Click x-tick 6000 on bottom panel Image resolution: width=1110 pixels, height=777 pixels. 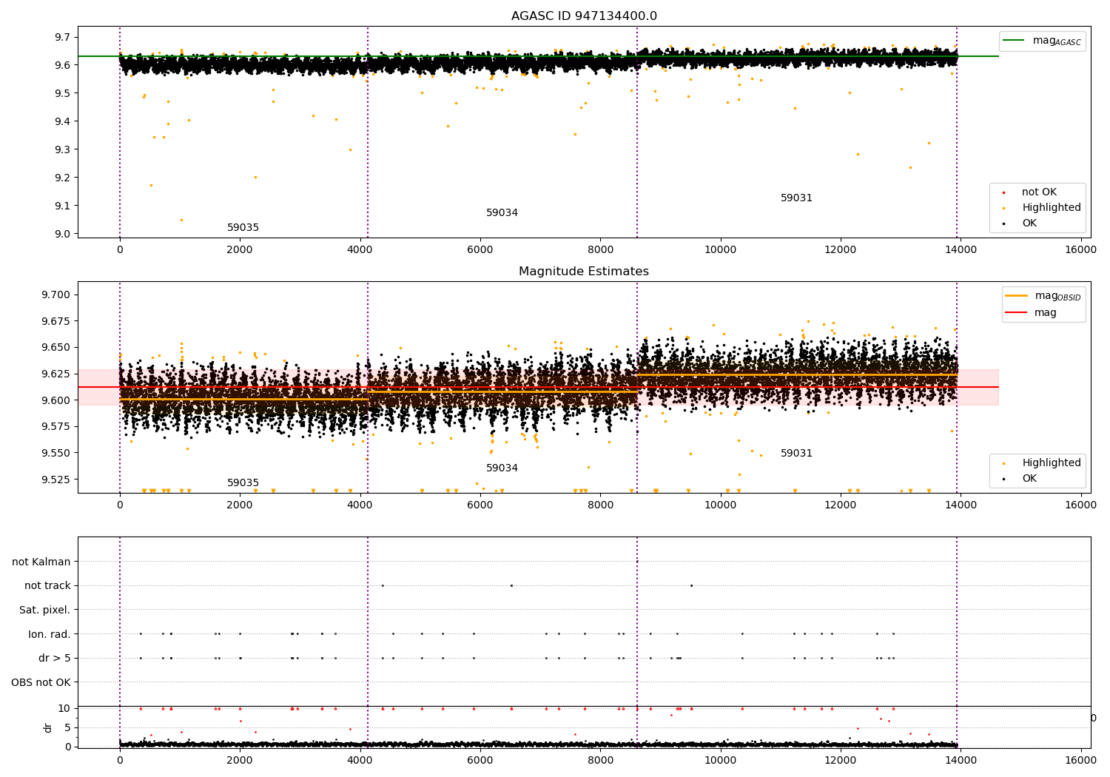click(480, 760)
